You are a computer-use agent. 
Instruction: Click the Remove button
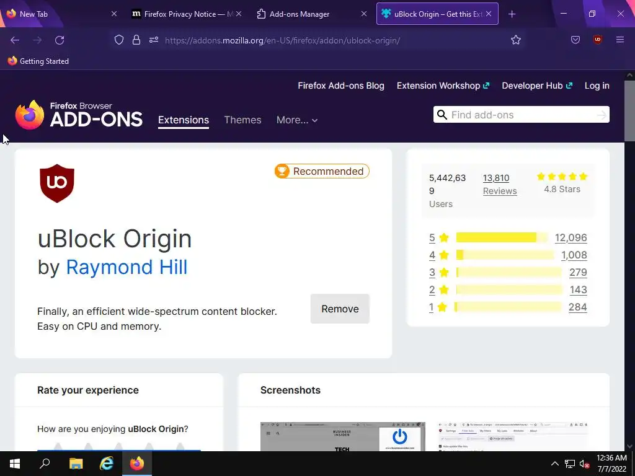click(x=340, y=309)
